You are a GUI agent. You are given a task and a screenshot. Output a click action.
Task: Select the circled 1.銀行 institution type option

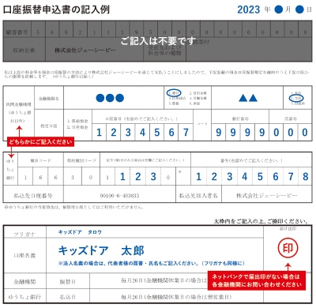point(174,93)
